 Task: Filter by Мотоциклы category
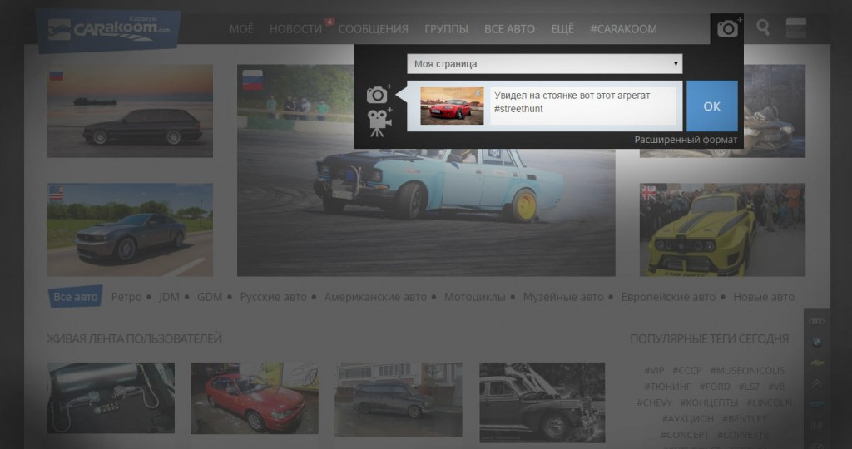tap(475, 297)
